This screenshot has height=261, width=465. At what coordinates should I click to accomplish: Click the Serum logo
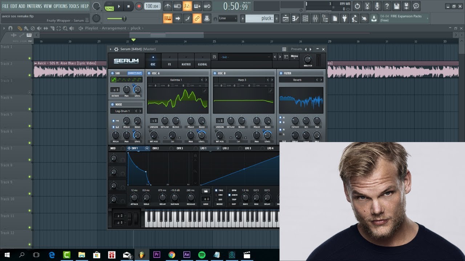(x=126, y=61)
